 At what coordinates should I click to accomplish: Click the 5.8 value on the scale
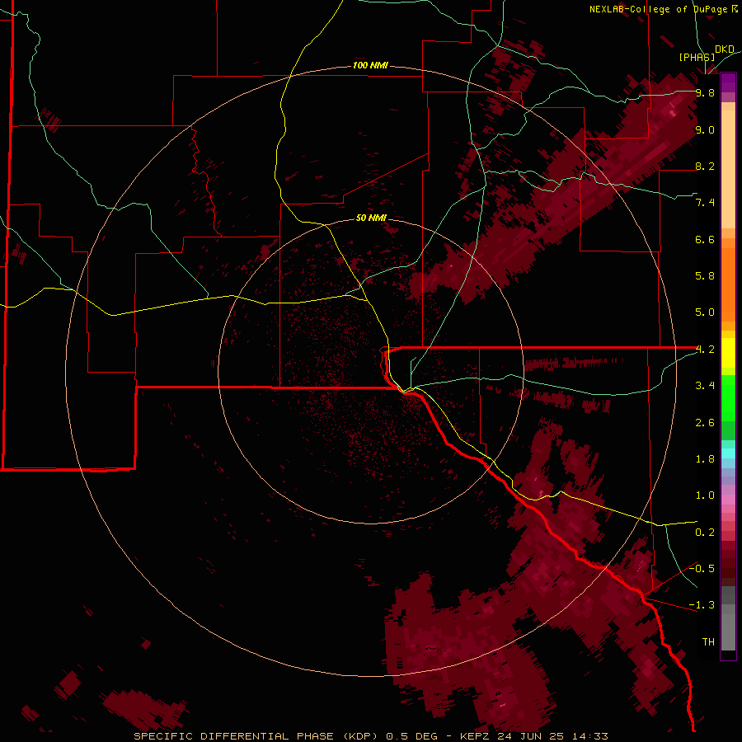point(705,276)
